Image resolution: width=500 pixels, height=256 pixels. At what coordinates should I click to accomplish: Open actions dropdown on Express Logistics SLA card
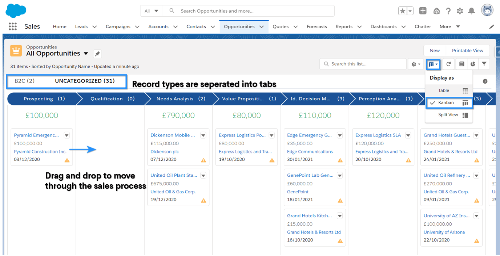(408, 135)
